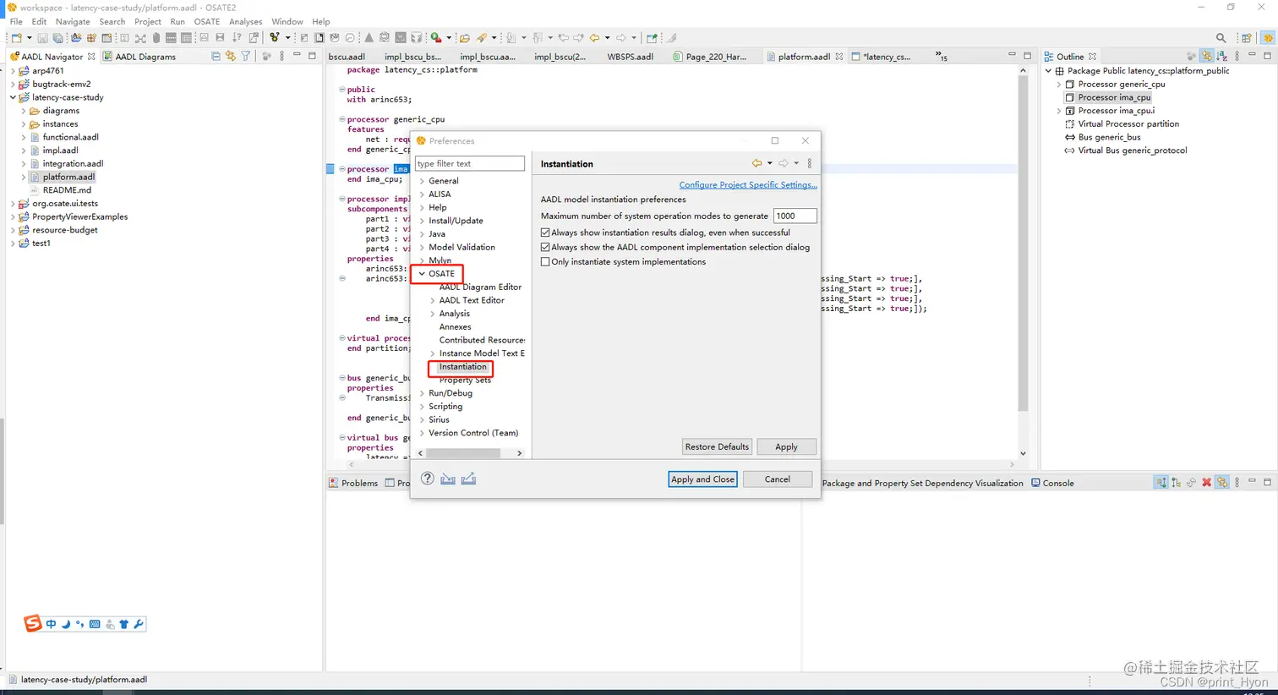Click the Forward arrow in Preferences header
This screenshot has width=1278, height=695.
pyautogui.click(x=784, y=163)
